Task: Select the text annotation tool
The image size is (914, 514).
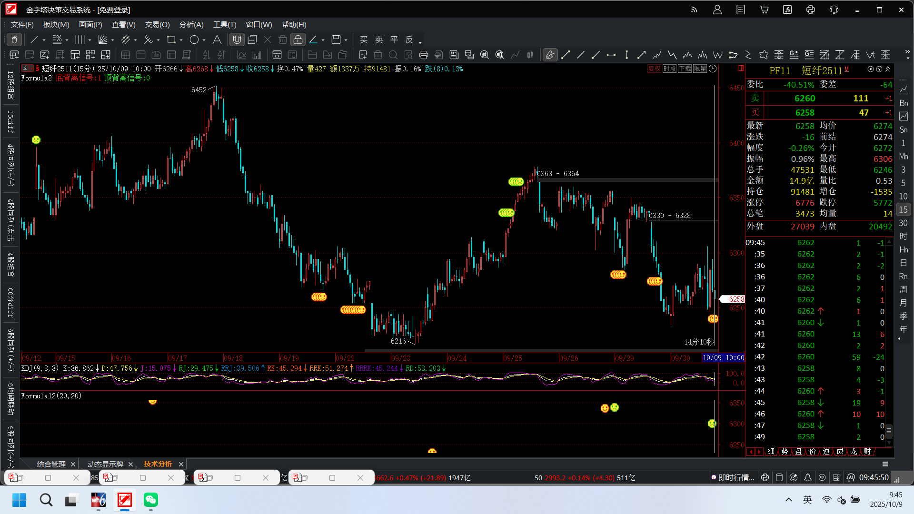Action: coord(217,40)
